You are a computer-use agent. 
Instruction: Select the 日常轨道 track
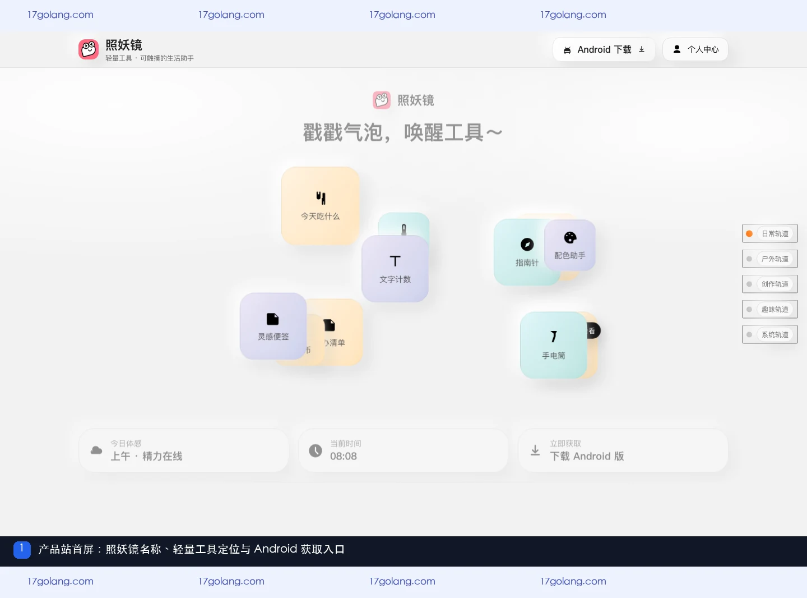770,233
